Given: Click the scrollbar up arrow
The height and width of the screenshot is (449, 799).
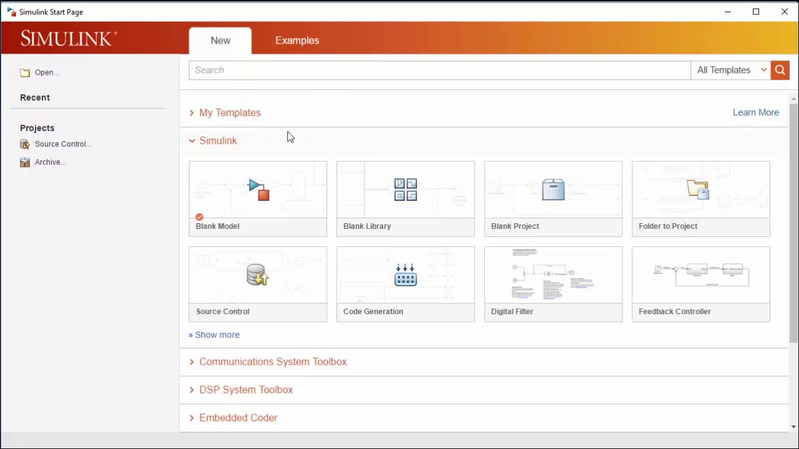Looking at the screenshot, I should click(794, 99).
